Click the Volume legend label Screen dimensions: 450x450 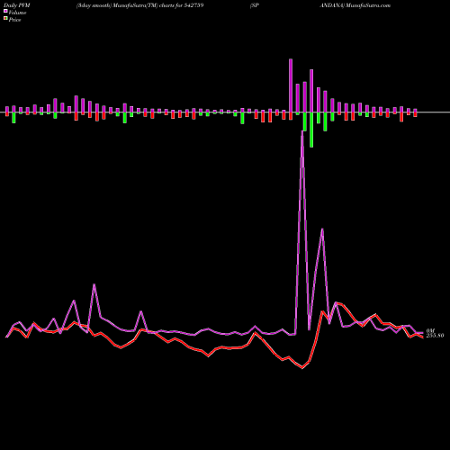(x=17, y=13)
